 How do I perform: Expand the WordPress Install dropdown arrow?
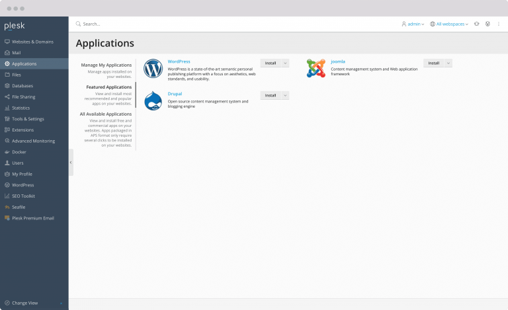click(285, 63)
